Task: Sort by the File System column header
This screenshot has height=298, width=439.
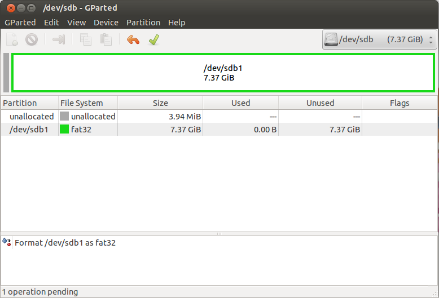Action: pos(88,103)
